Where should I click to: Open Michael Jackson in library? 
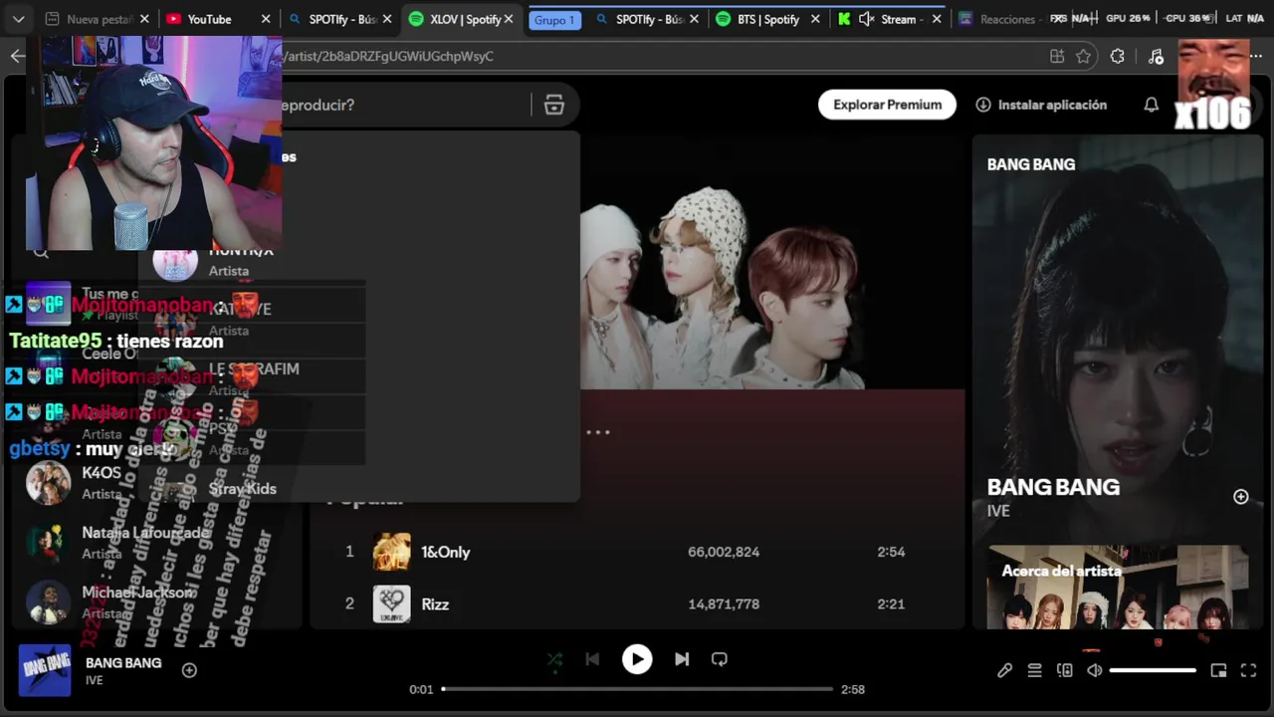pyautogui.click(x=137, y=593)
